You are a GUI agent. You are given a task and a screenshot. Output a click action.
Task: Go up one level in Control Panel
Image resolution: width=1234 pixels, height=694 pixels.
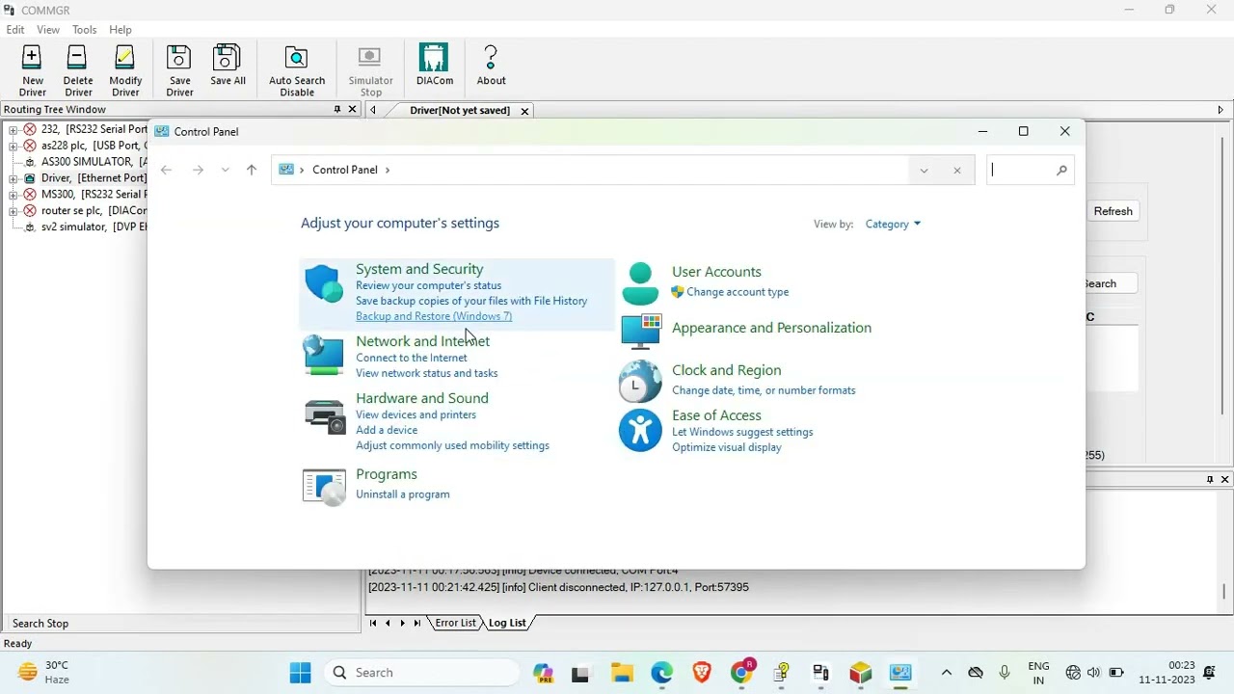[252, 170]
